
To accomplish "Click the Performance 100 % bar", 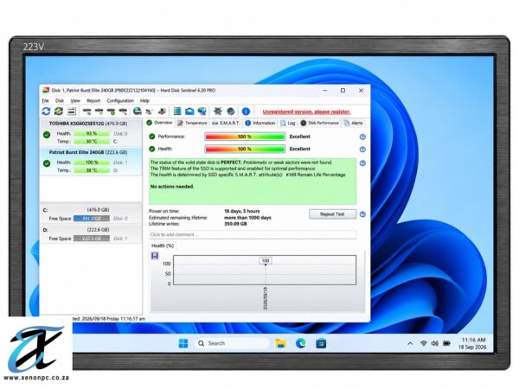I will [x=245, y=137].
